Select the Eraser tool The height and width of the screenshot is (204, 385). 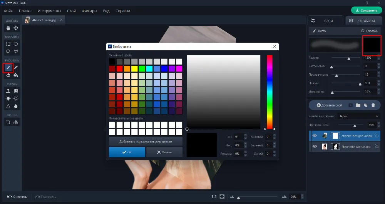coord(8,75)
